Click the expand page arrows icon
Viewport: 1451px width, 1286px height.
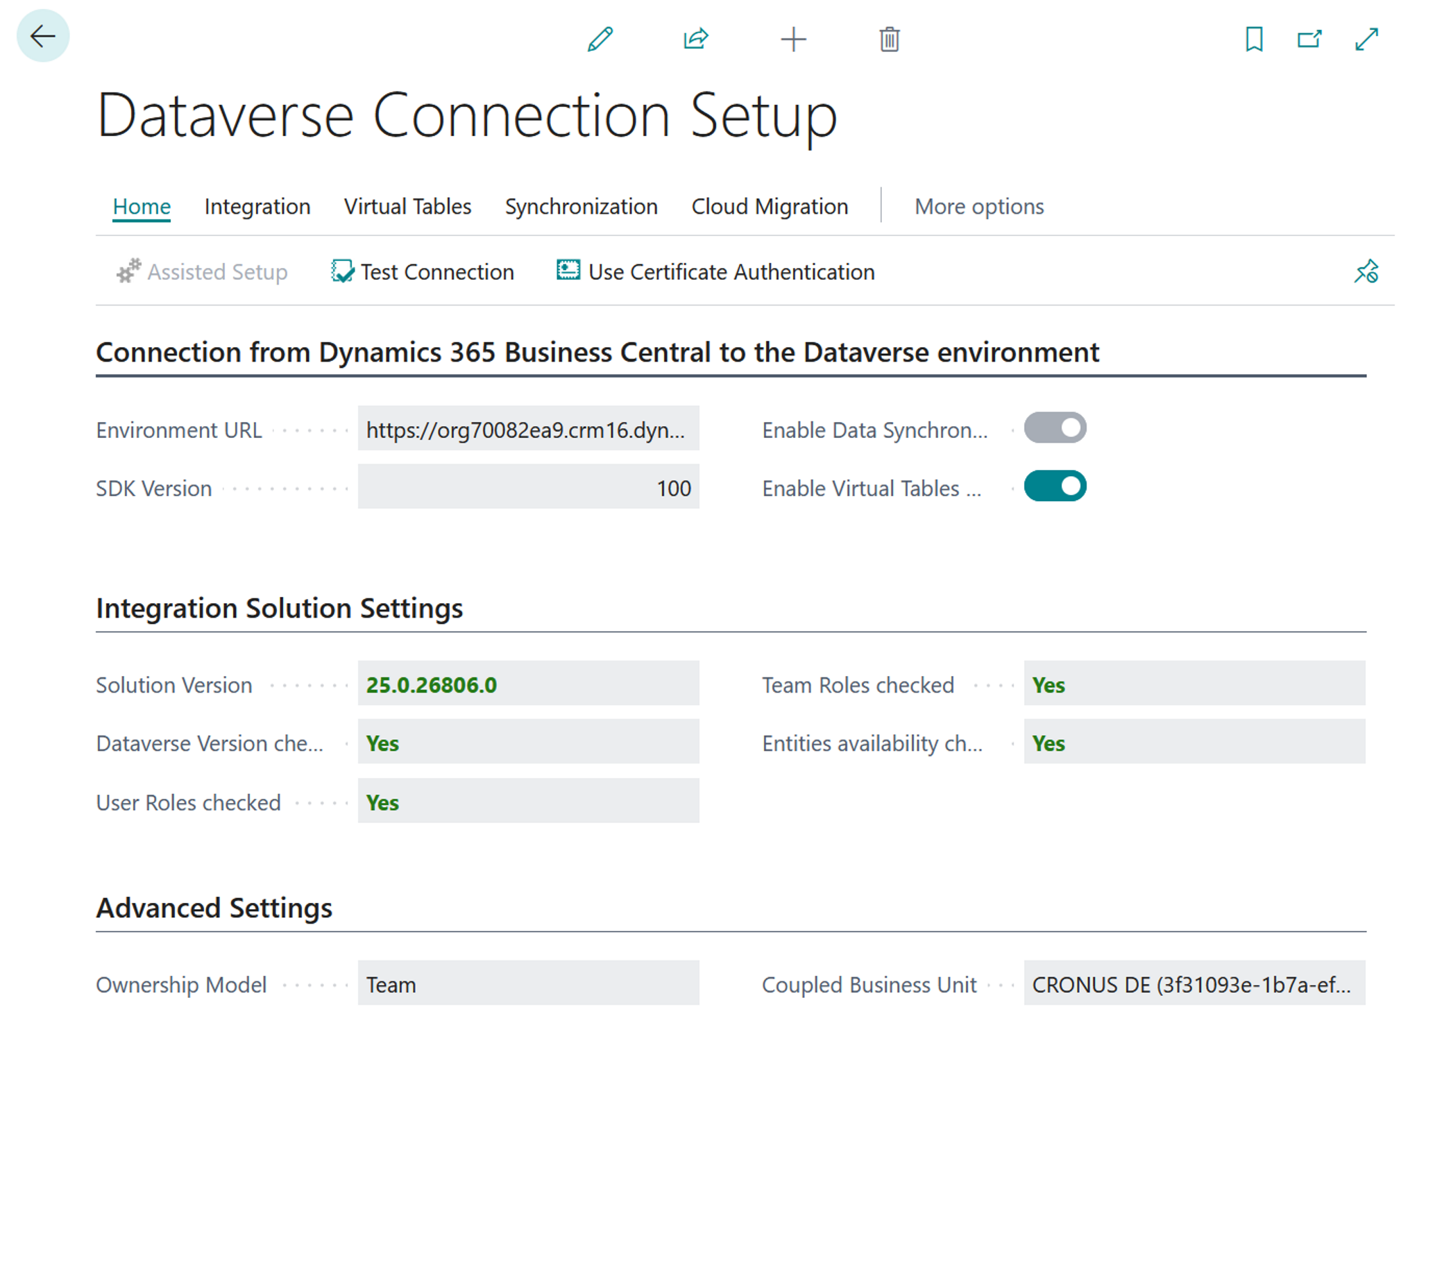1366,39
